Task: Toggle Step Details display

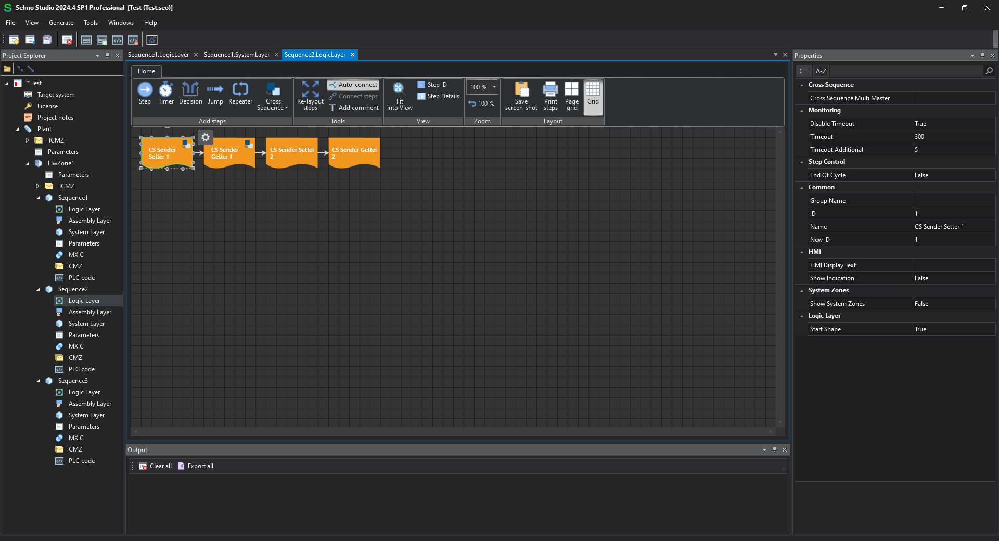Action: (x=438, y=96)
